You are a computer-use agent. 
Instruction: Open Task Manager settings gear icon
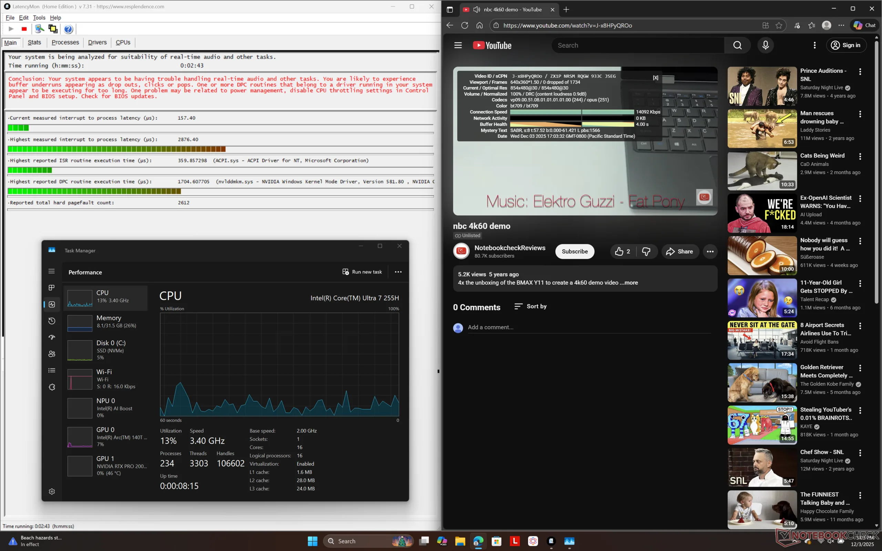(52, 492)
